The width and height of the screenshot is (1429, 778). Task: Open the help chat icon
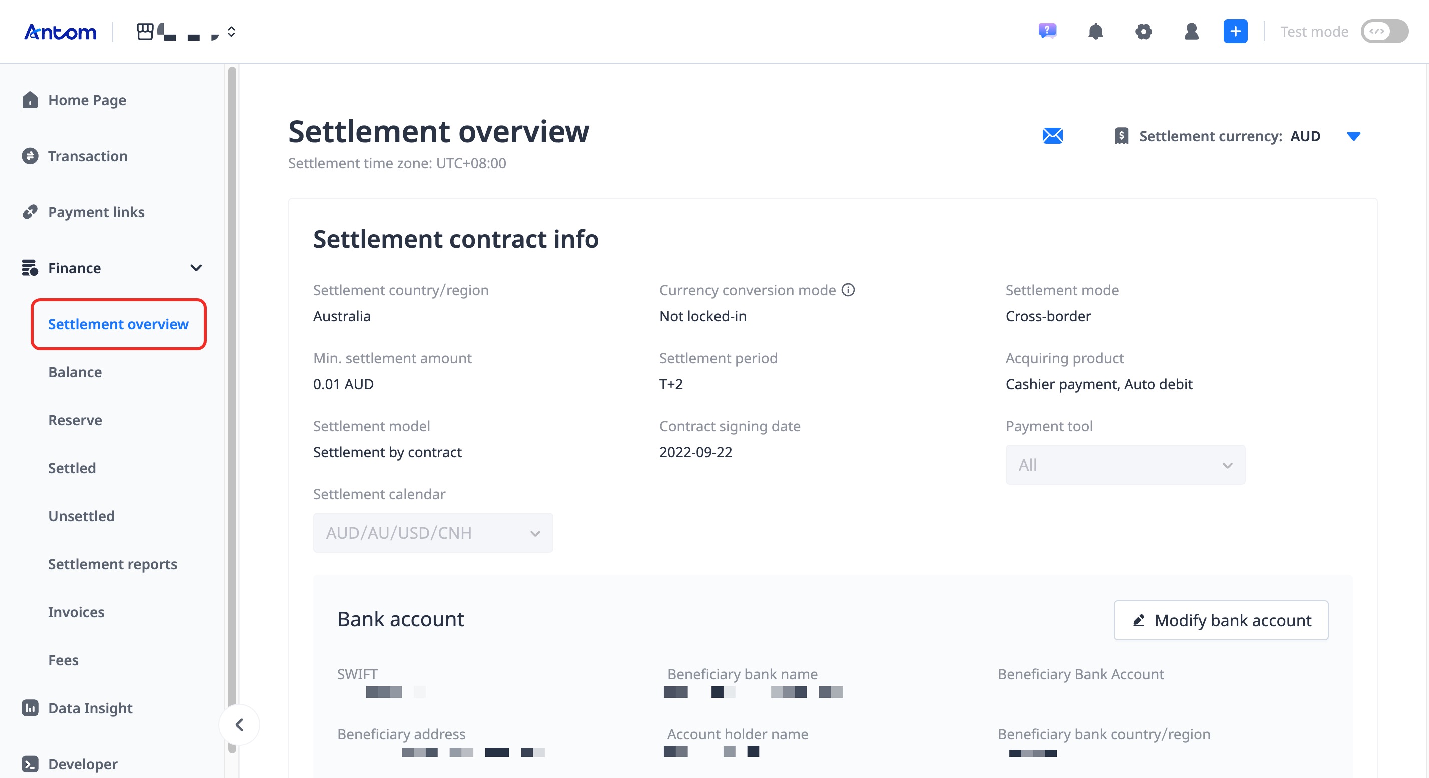tap(1047, 31)
